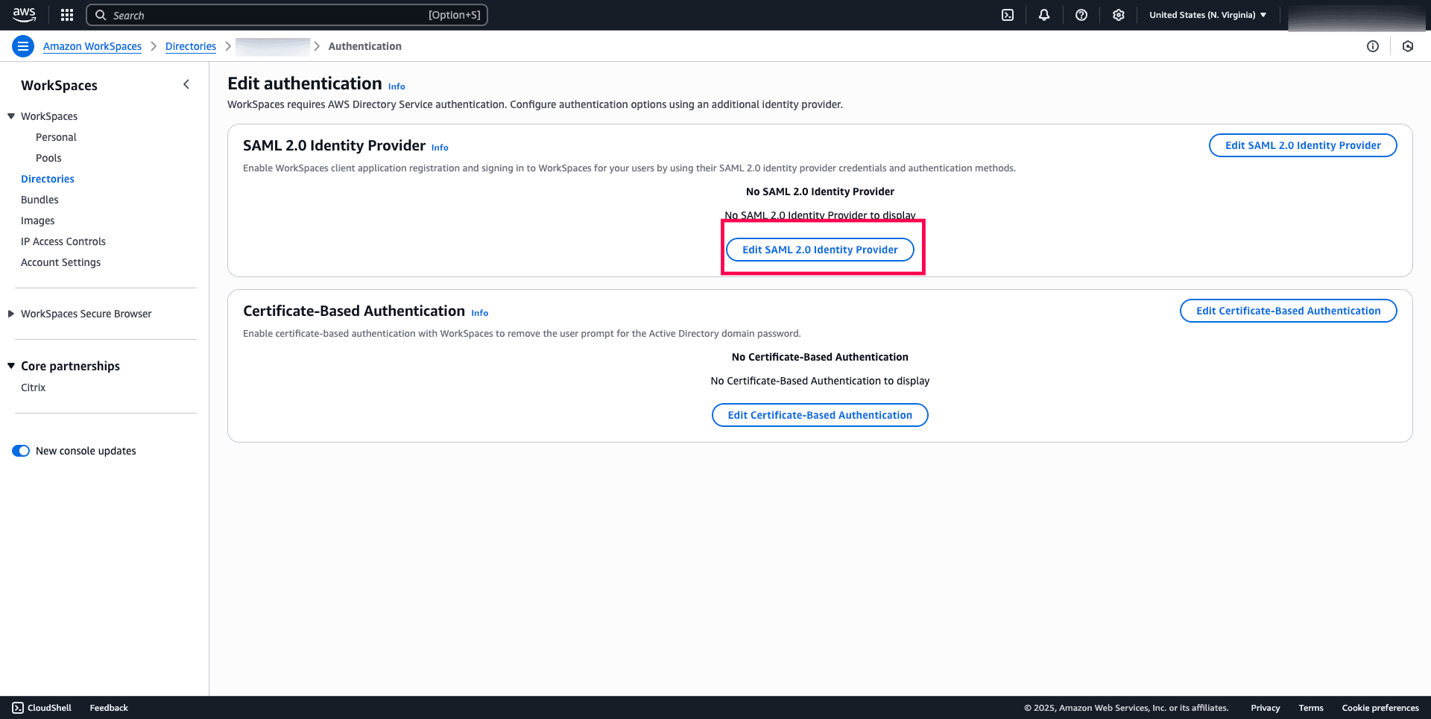The image size is (1431, 719).
Task: Click the Amazon WorkSpaces breadcrumb link
Action: 92,46
